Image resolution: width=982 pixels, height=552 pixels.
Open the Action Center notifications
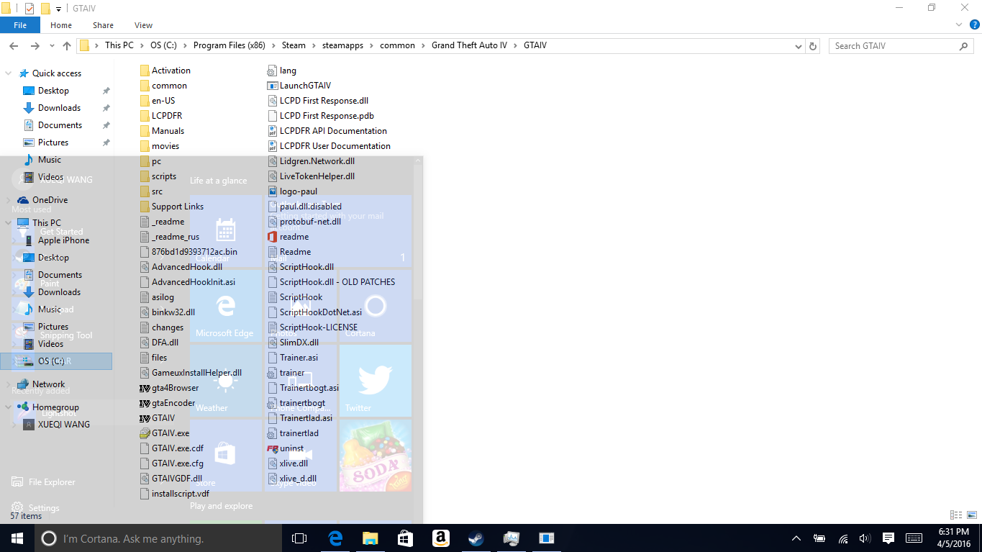[888, 538]
